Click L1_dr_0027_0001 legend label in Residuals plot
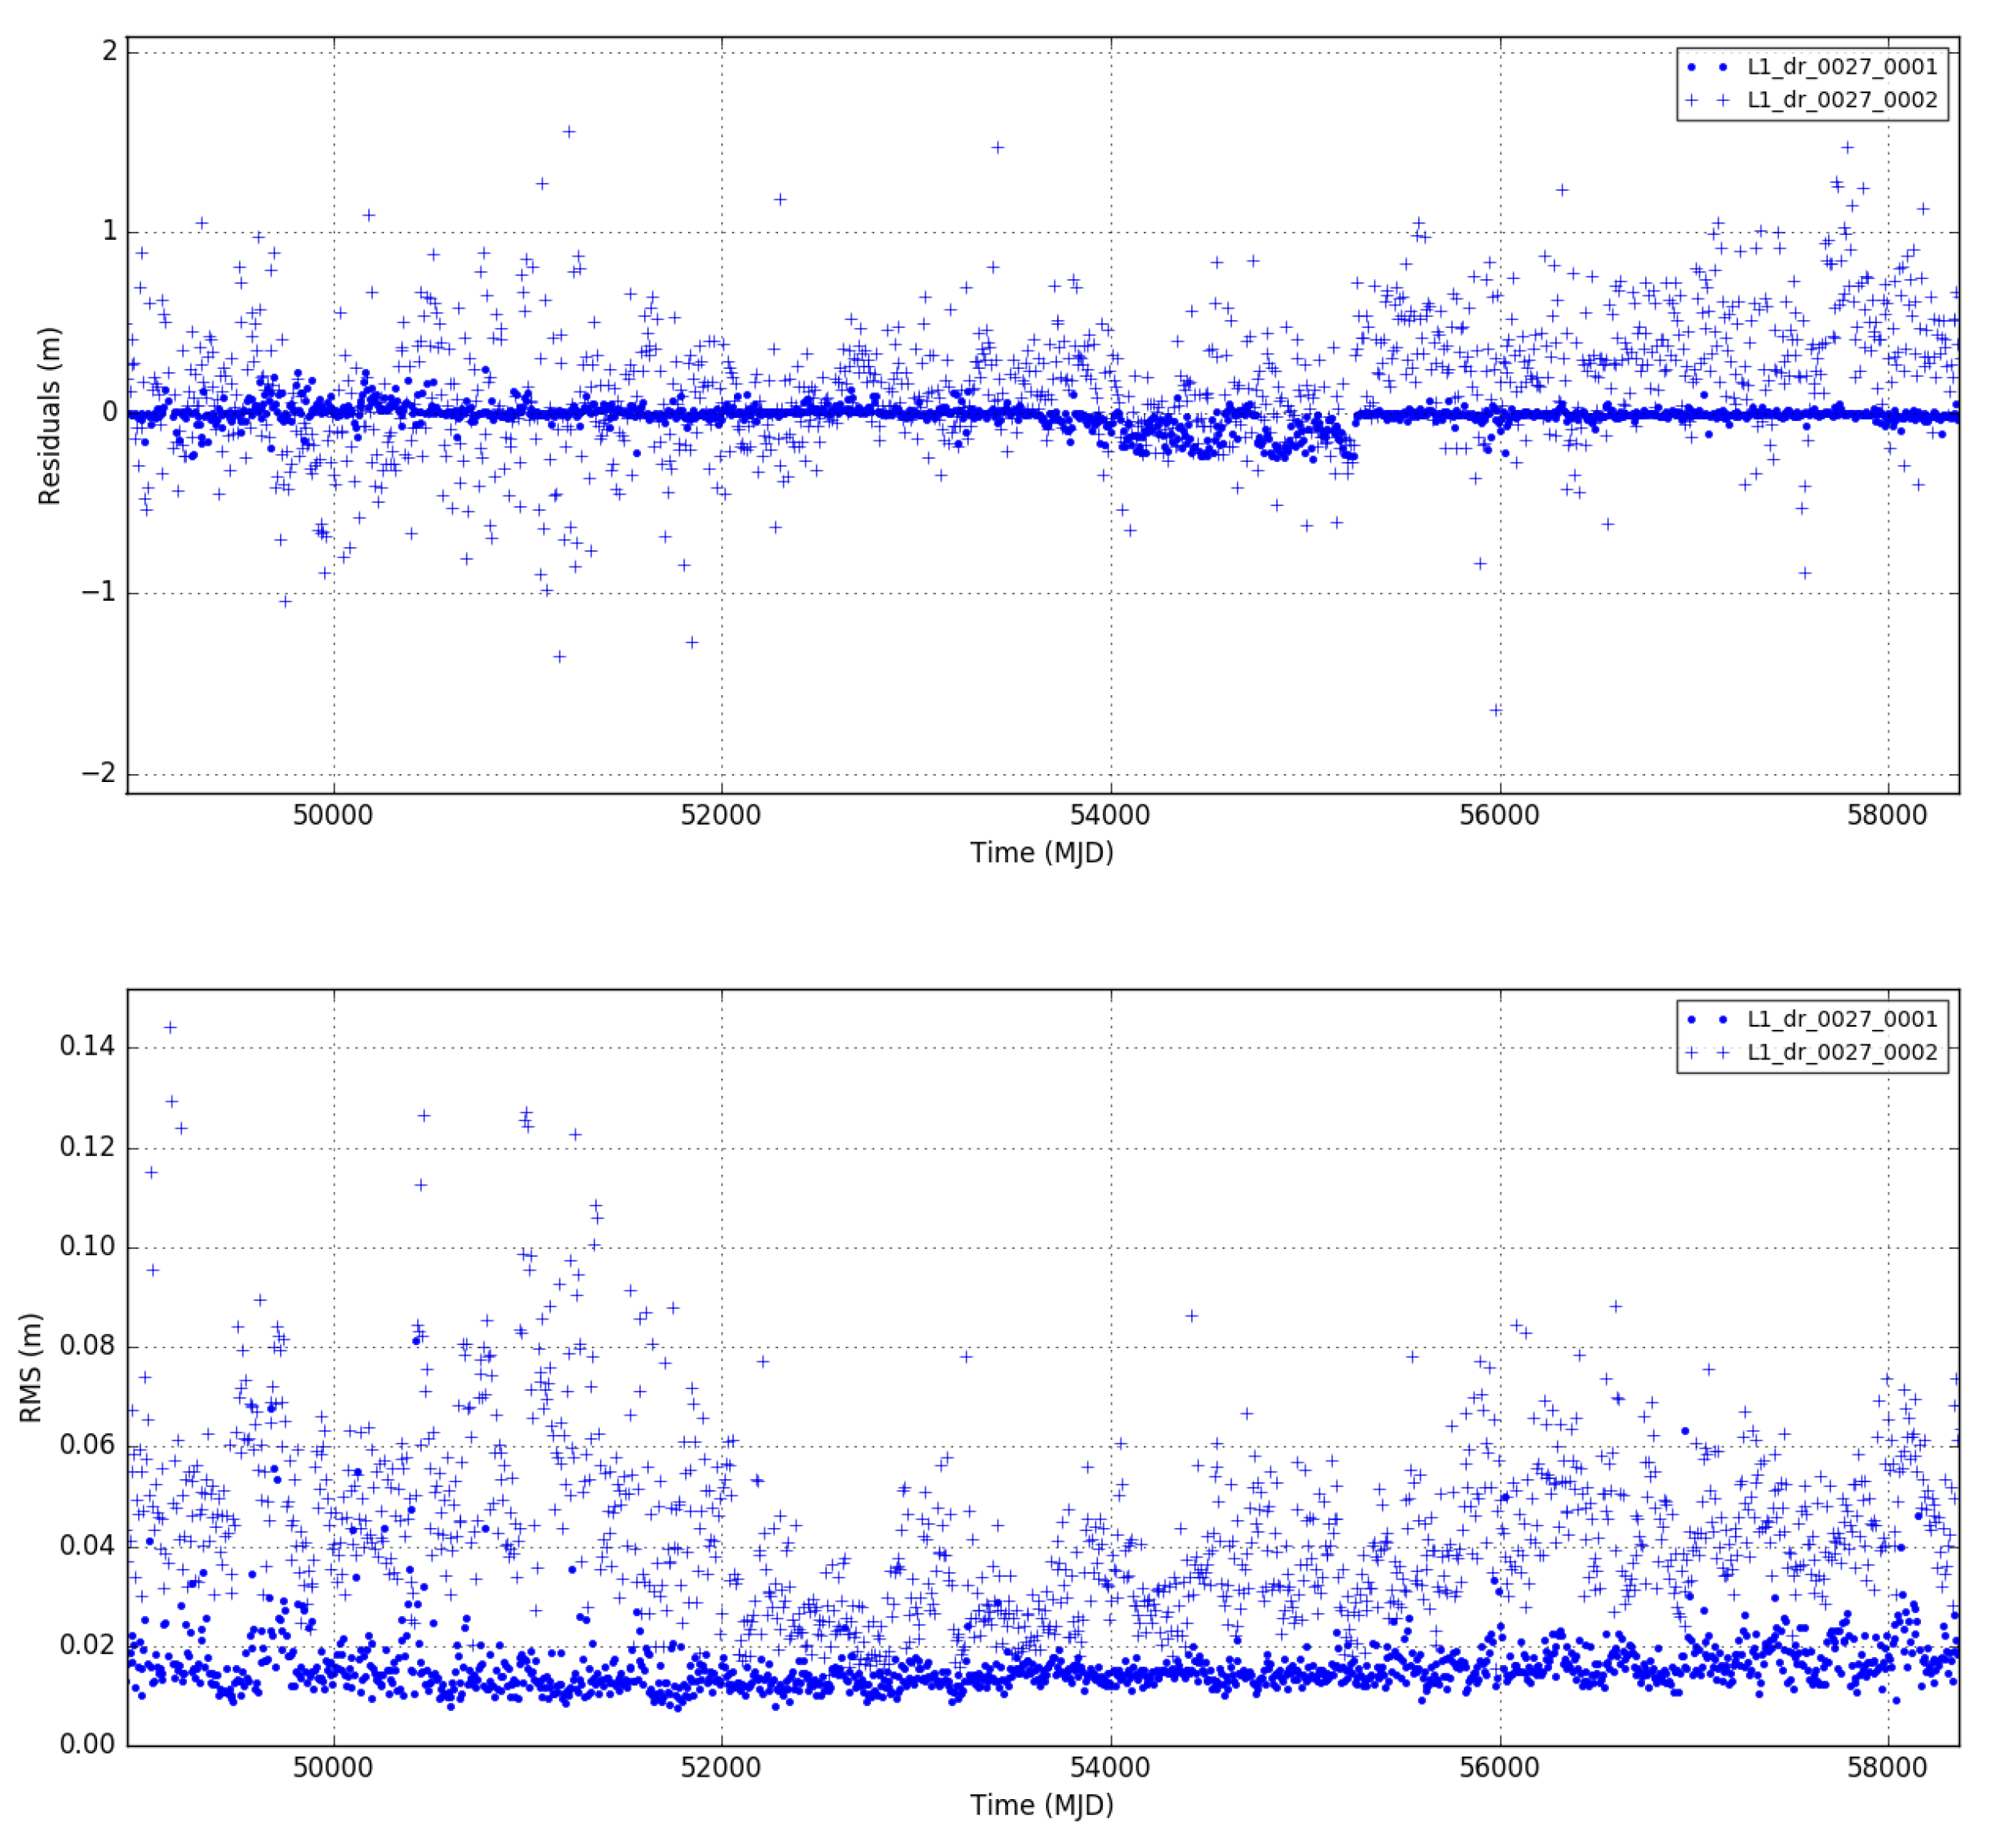 pos(1842,67)
